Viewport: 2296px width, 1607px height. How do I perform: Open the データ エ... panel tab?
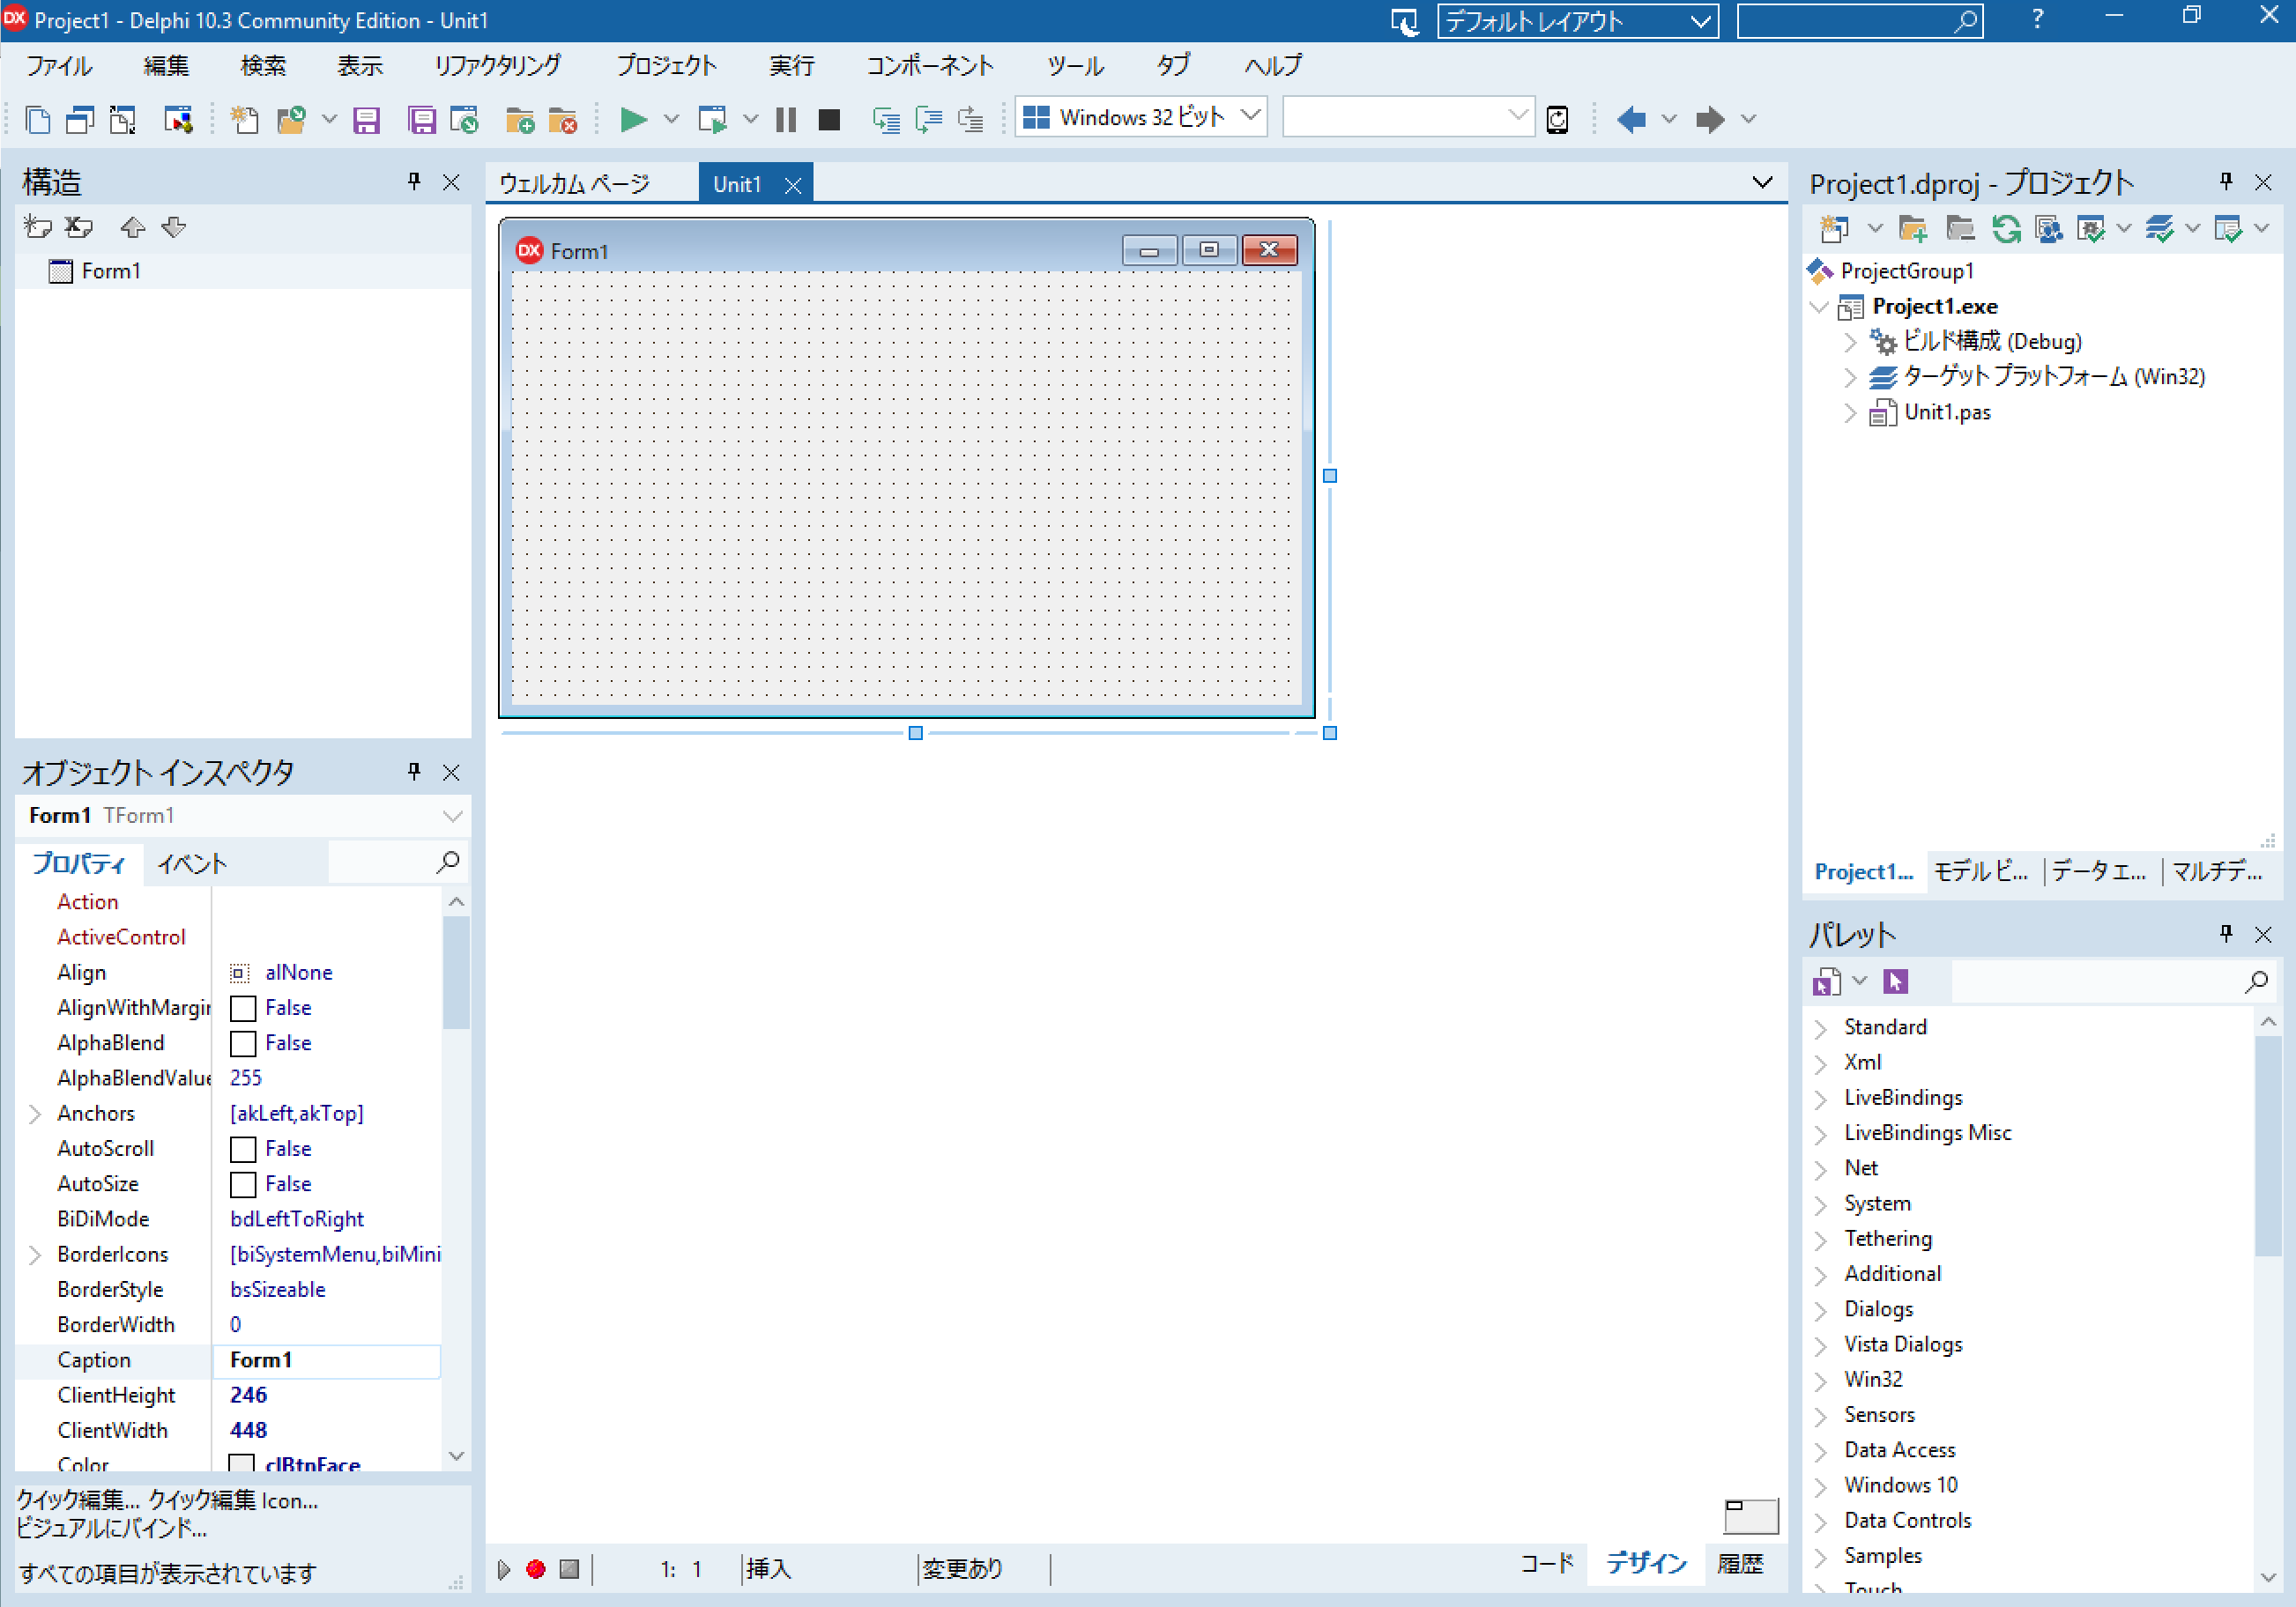click(2099, 871)
